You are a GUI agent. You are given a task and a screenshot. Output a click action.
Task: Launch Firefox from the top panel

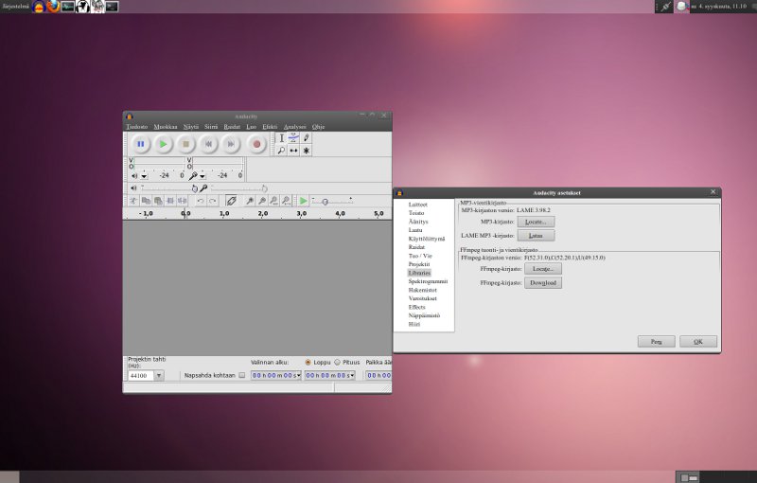[53, 7]
